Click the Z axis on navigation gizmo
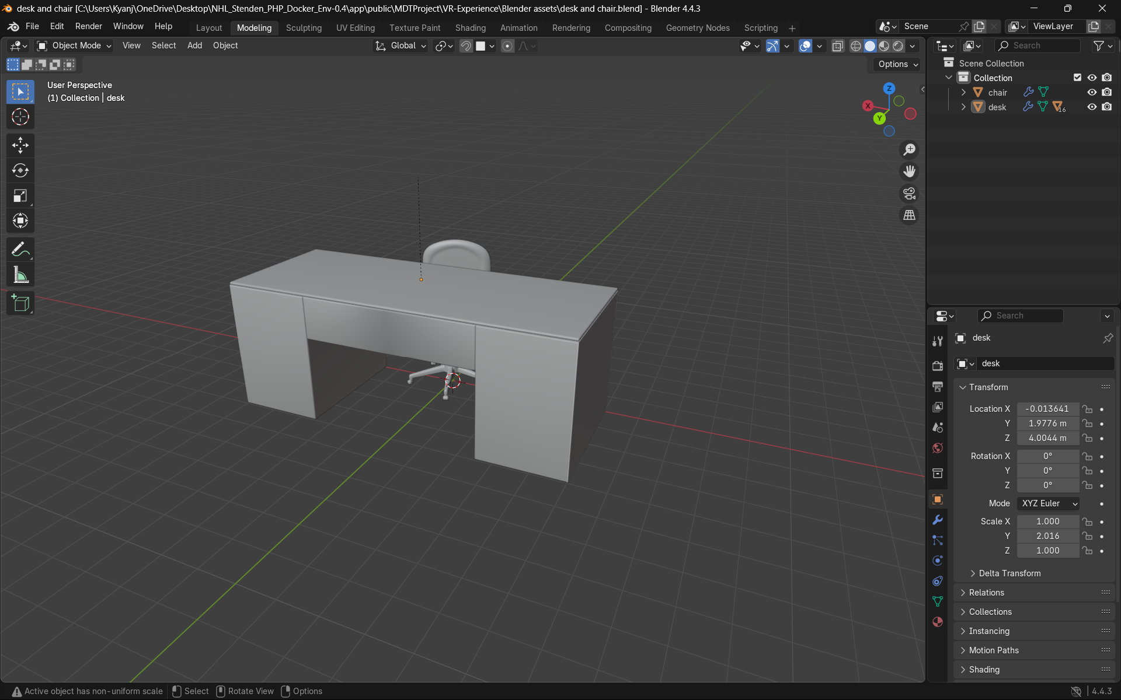Viewport: 1121px width, 700px height. pos(889,89)
